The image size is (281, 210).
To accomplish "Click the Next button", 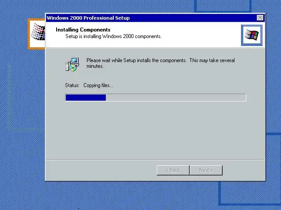I will [x=206, y=170].
